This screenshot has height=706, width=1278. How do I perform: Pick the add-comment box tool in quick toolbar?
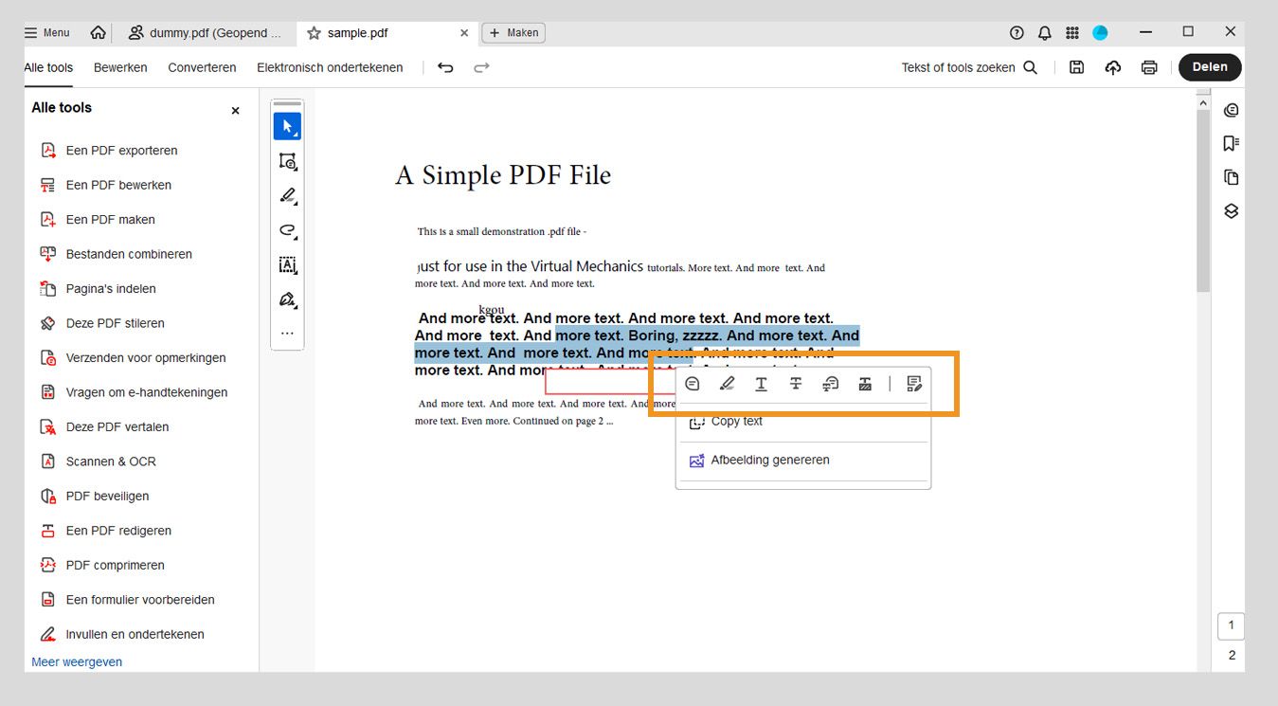pos(287,161)
